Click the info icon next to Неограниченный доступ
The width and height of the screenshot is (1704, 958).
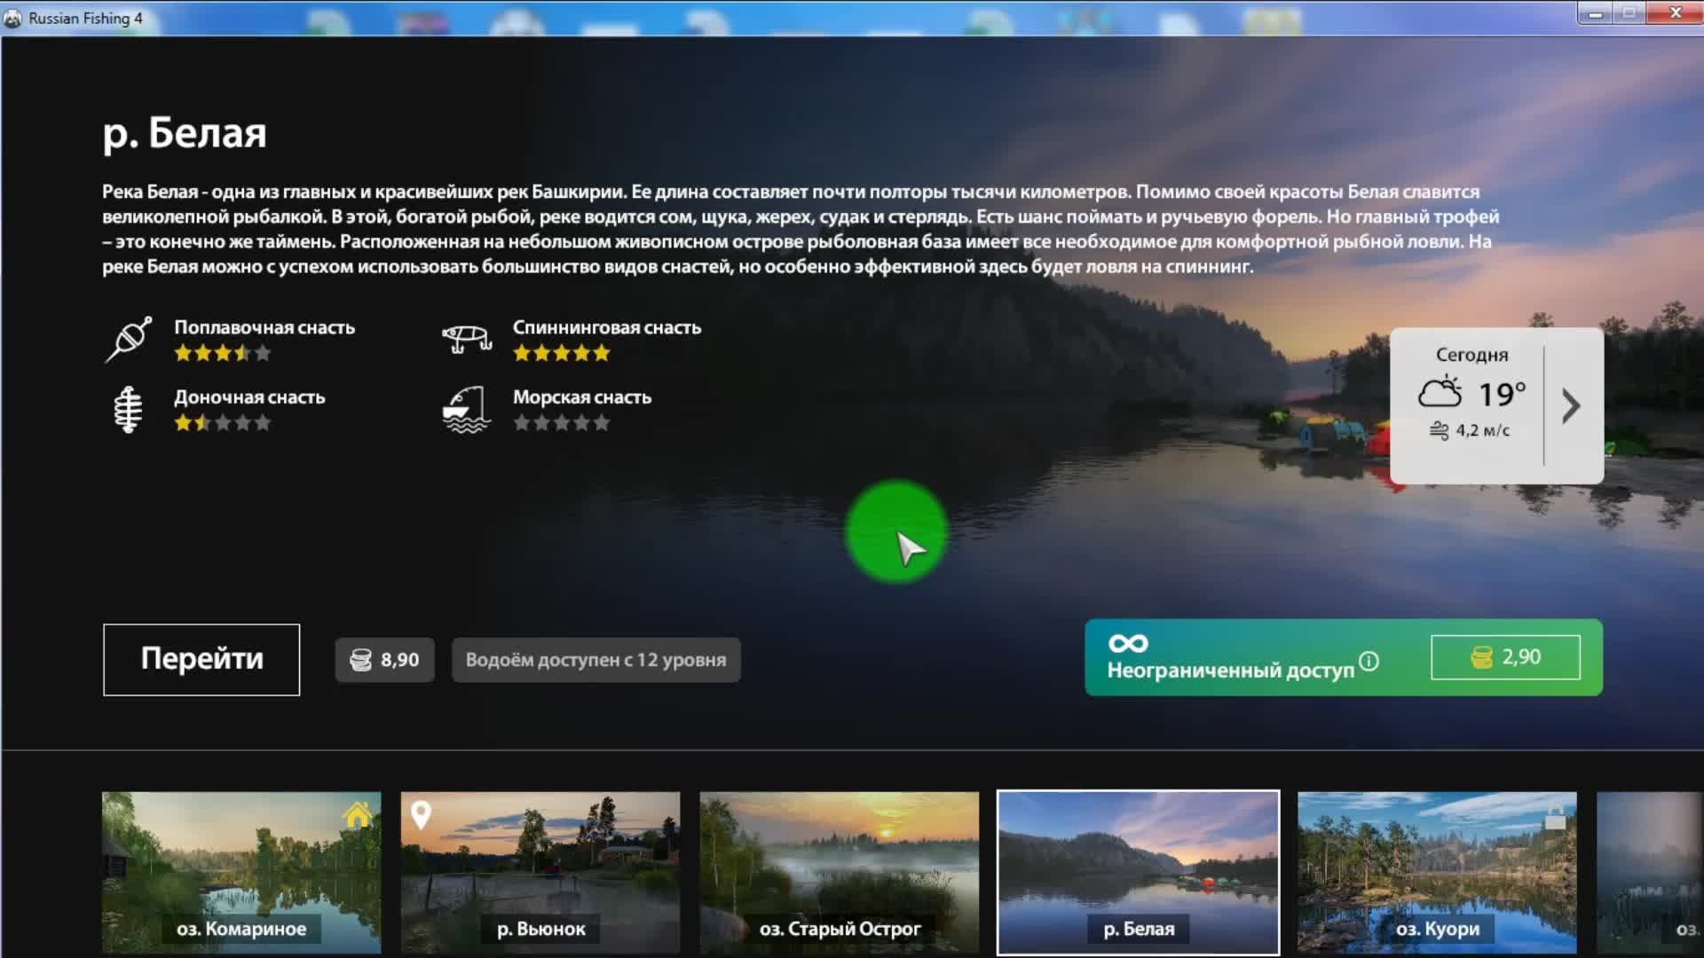(1369, 661)
